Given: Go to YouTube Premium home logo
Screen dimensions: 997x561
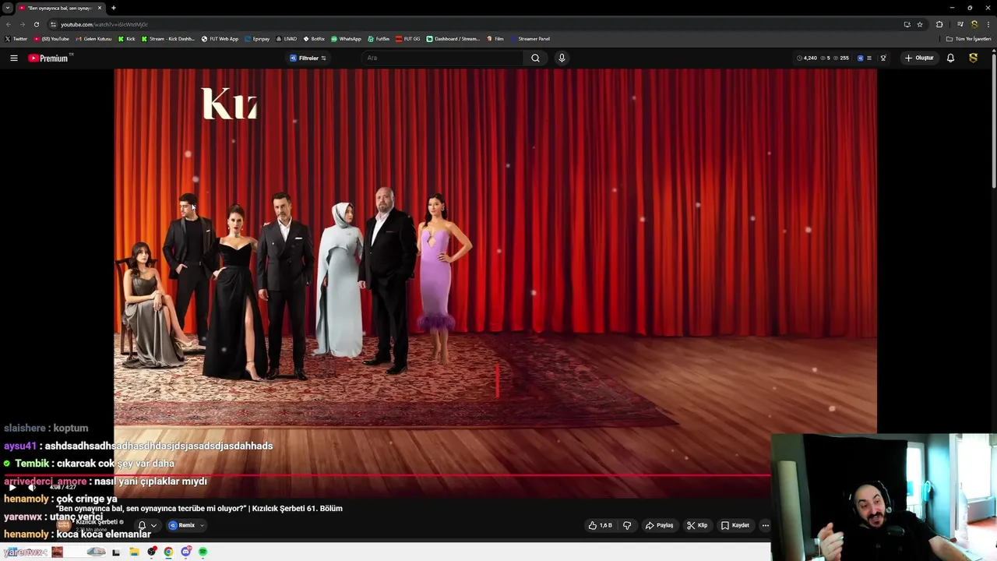Looking at the screenshot, I should click(x=48, y=58).
